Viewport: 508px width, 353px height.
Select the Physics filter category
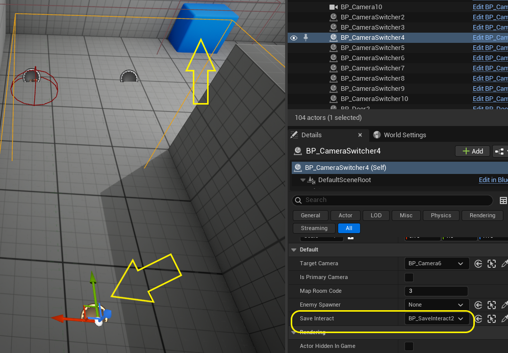tap(441, 215)
